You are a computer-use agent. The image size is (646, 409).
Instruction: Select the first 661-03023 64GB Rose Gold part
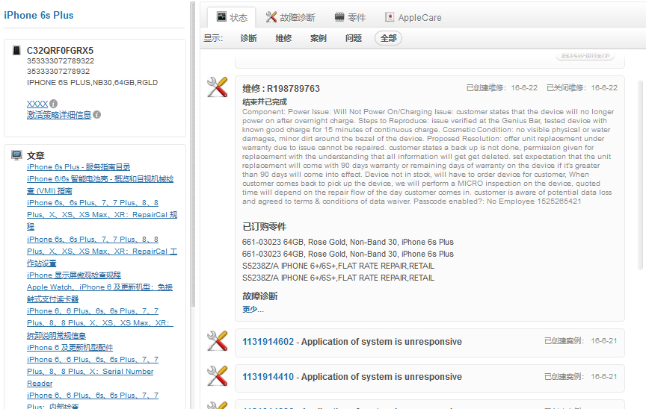348,242
